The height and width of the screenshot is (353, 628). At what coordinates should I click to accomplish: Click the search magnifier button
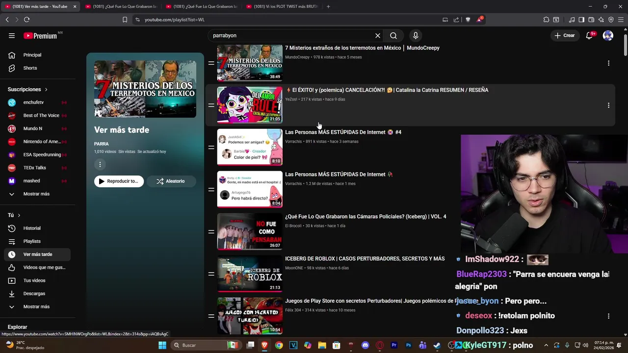point(393,35)
